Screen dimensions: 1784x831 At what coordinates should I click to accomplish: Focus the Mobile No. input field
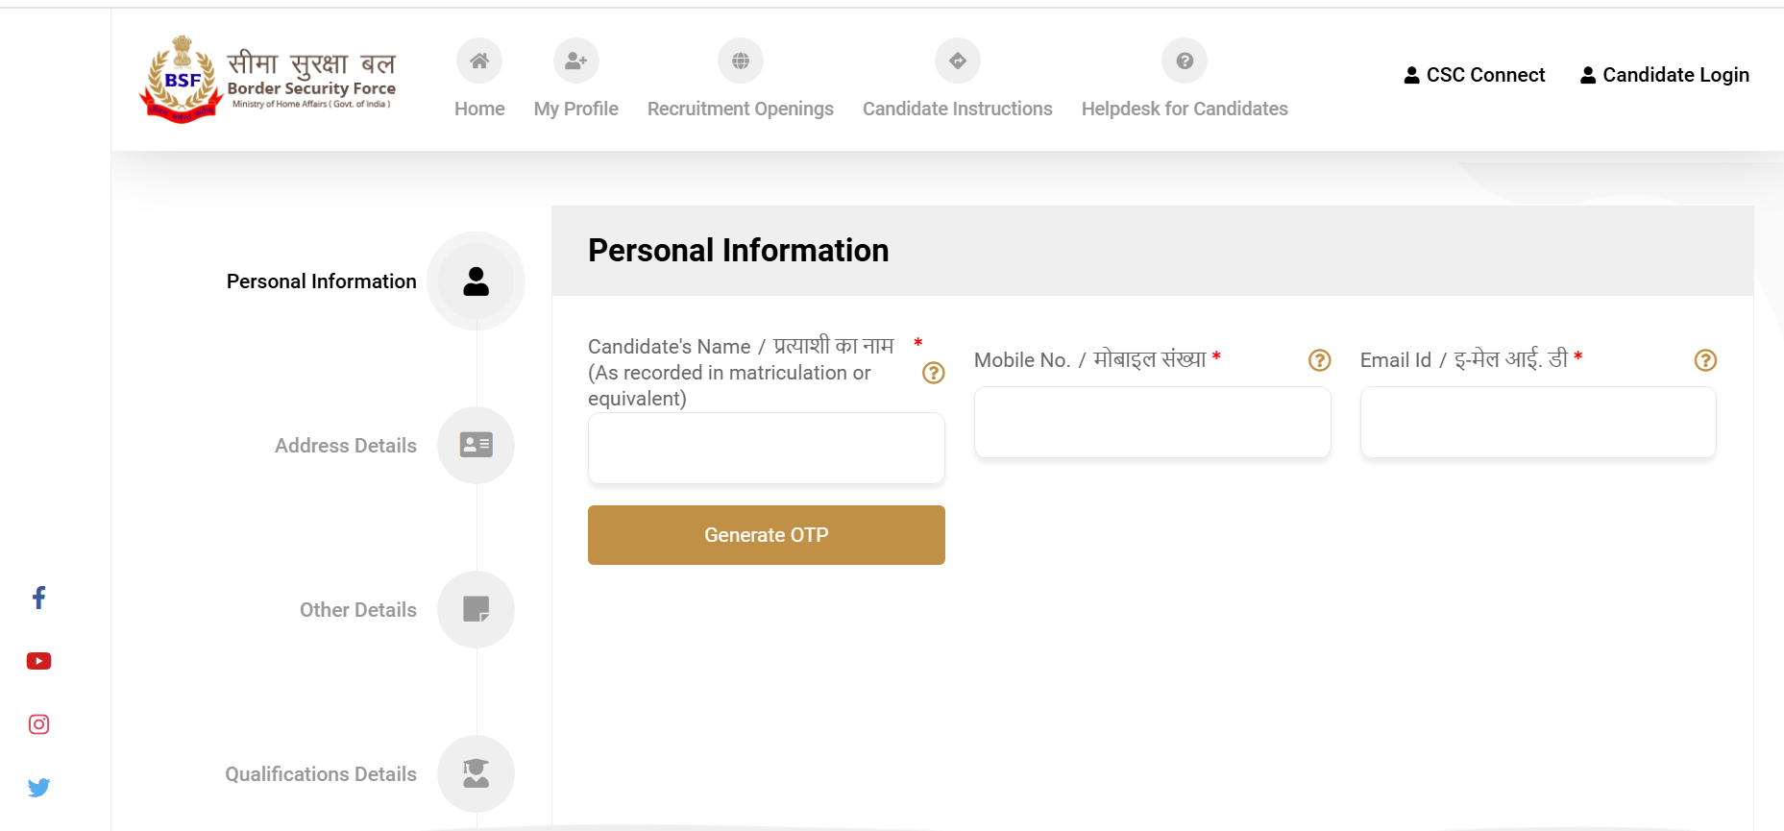click(1153, 422)
